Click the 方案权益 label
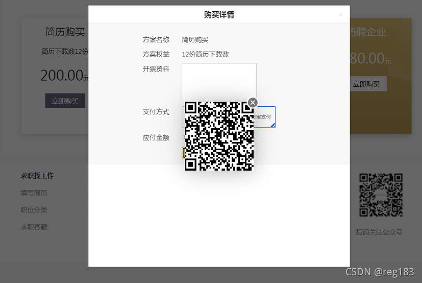422x283 pixels. click(156, 54)
